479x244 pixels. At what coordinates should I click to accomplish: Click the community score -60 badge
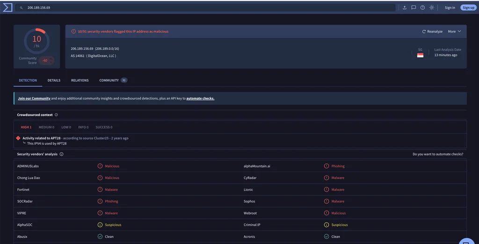click(46, 60)
